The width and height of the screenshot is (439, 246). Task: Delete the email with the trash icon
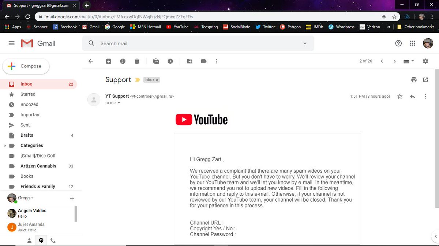click(137, 61)
